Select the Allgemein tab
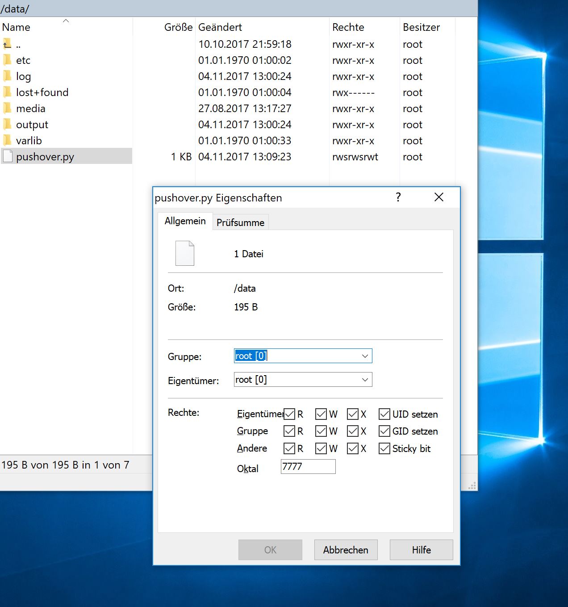 [185, 221]
